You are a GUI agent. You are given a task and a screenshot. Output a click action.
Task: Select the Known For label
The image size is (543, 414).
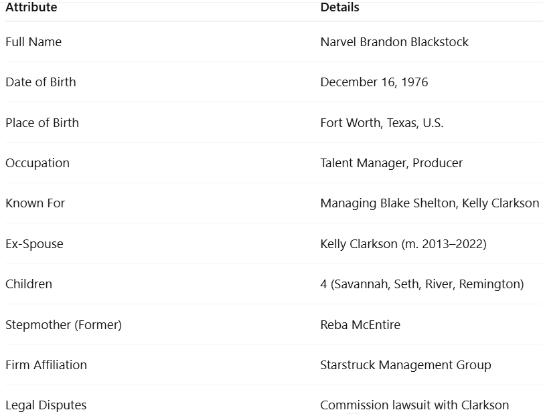pyautogui.click(x=35, y=203)
